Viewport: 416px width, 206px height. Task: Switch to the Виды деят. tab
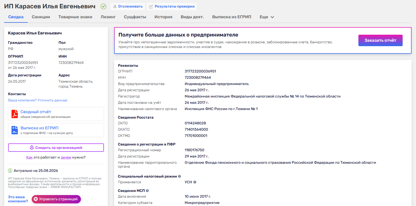click(x=192, y=17)
